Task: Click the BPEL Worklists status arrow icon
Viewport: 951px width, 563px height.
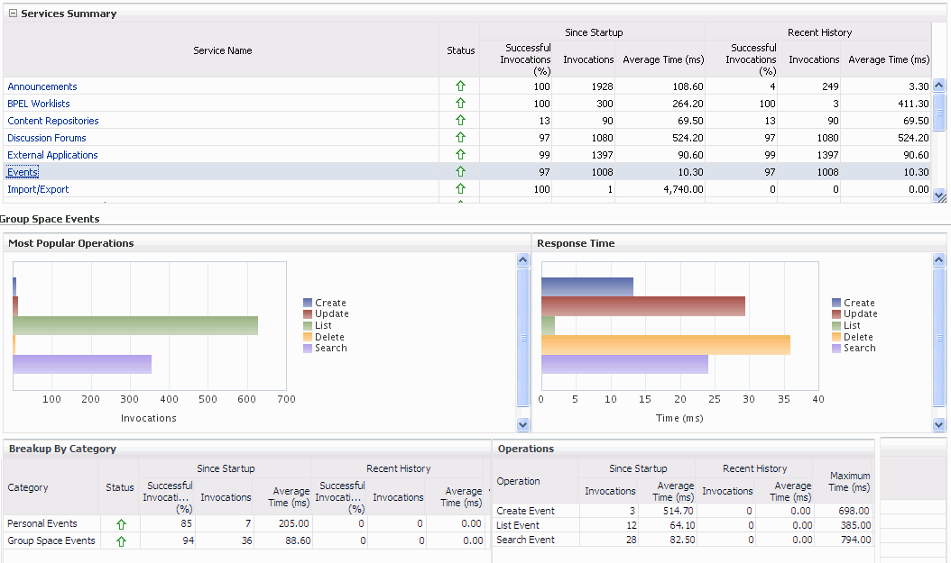Action: tap(460, 103)
